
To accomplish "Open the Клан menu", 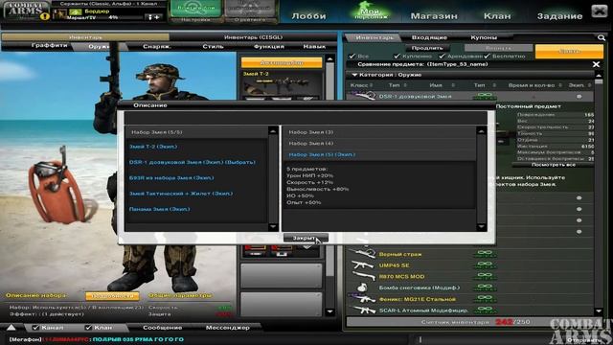I will tap(497, 16).
